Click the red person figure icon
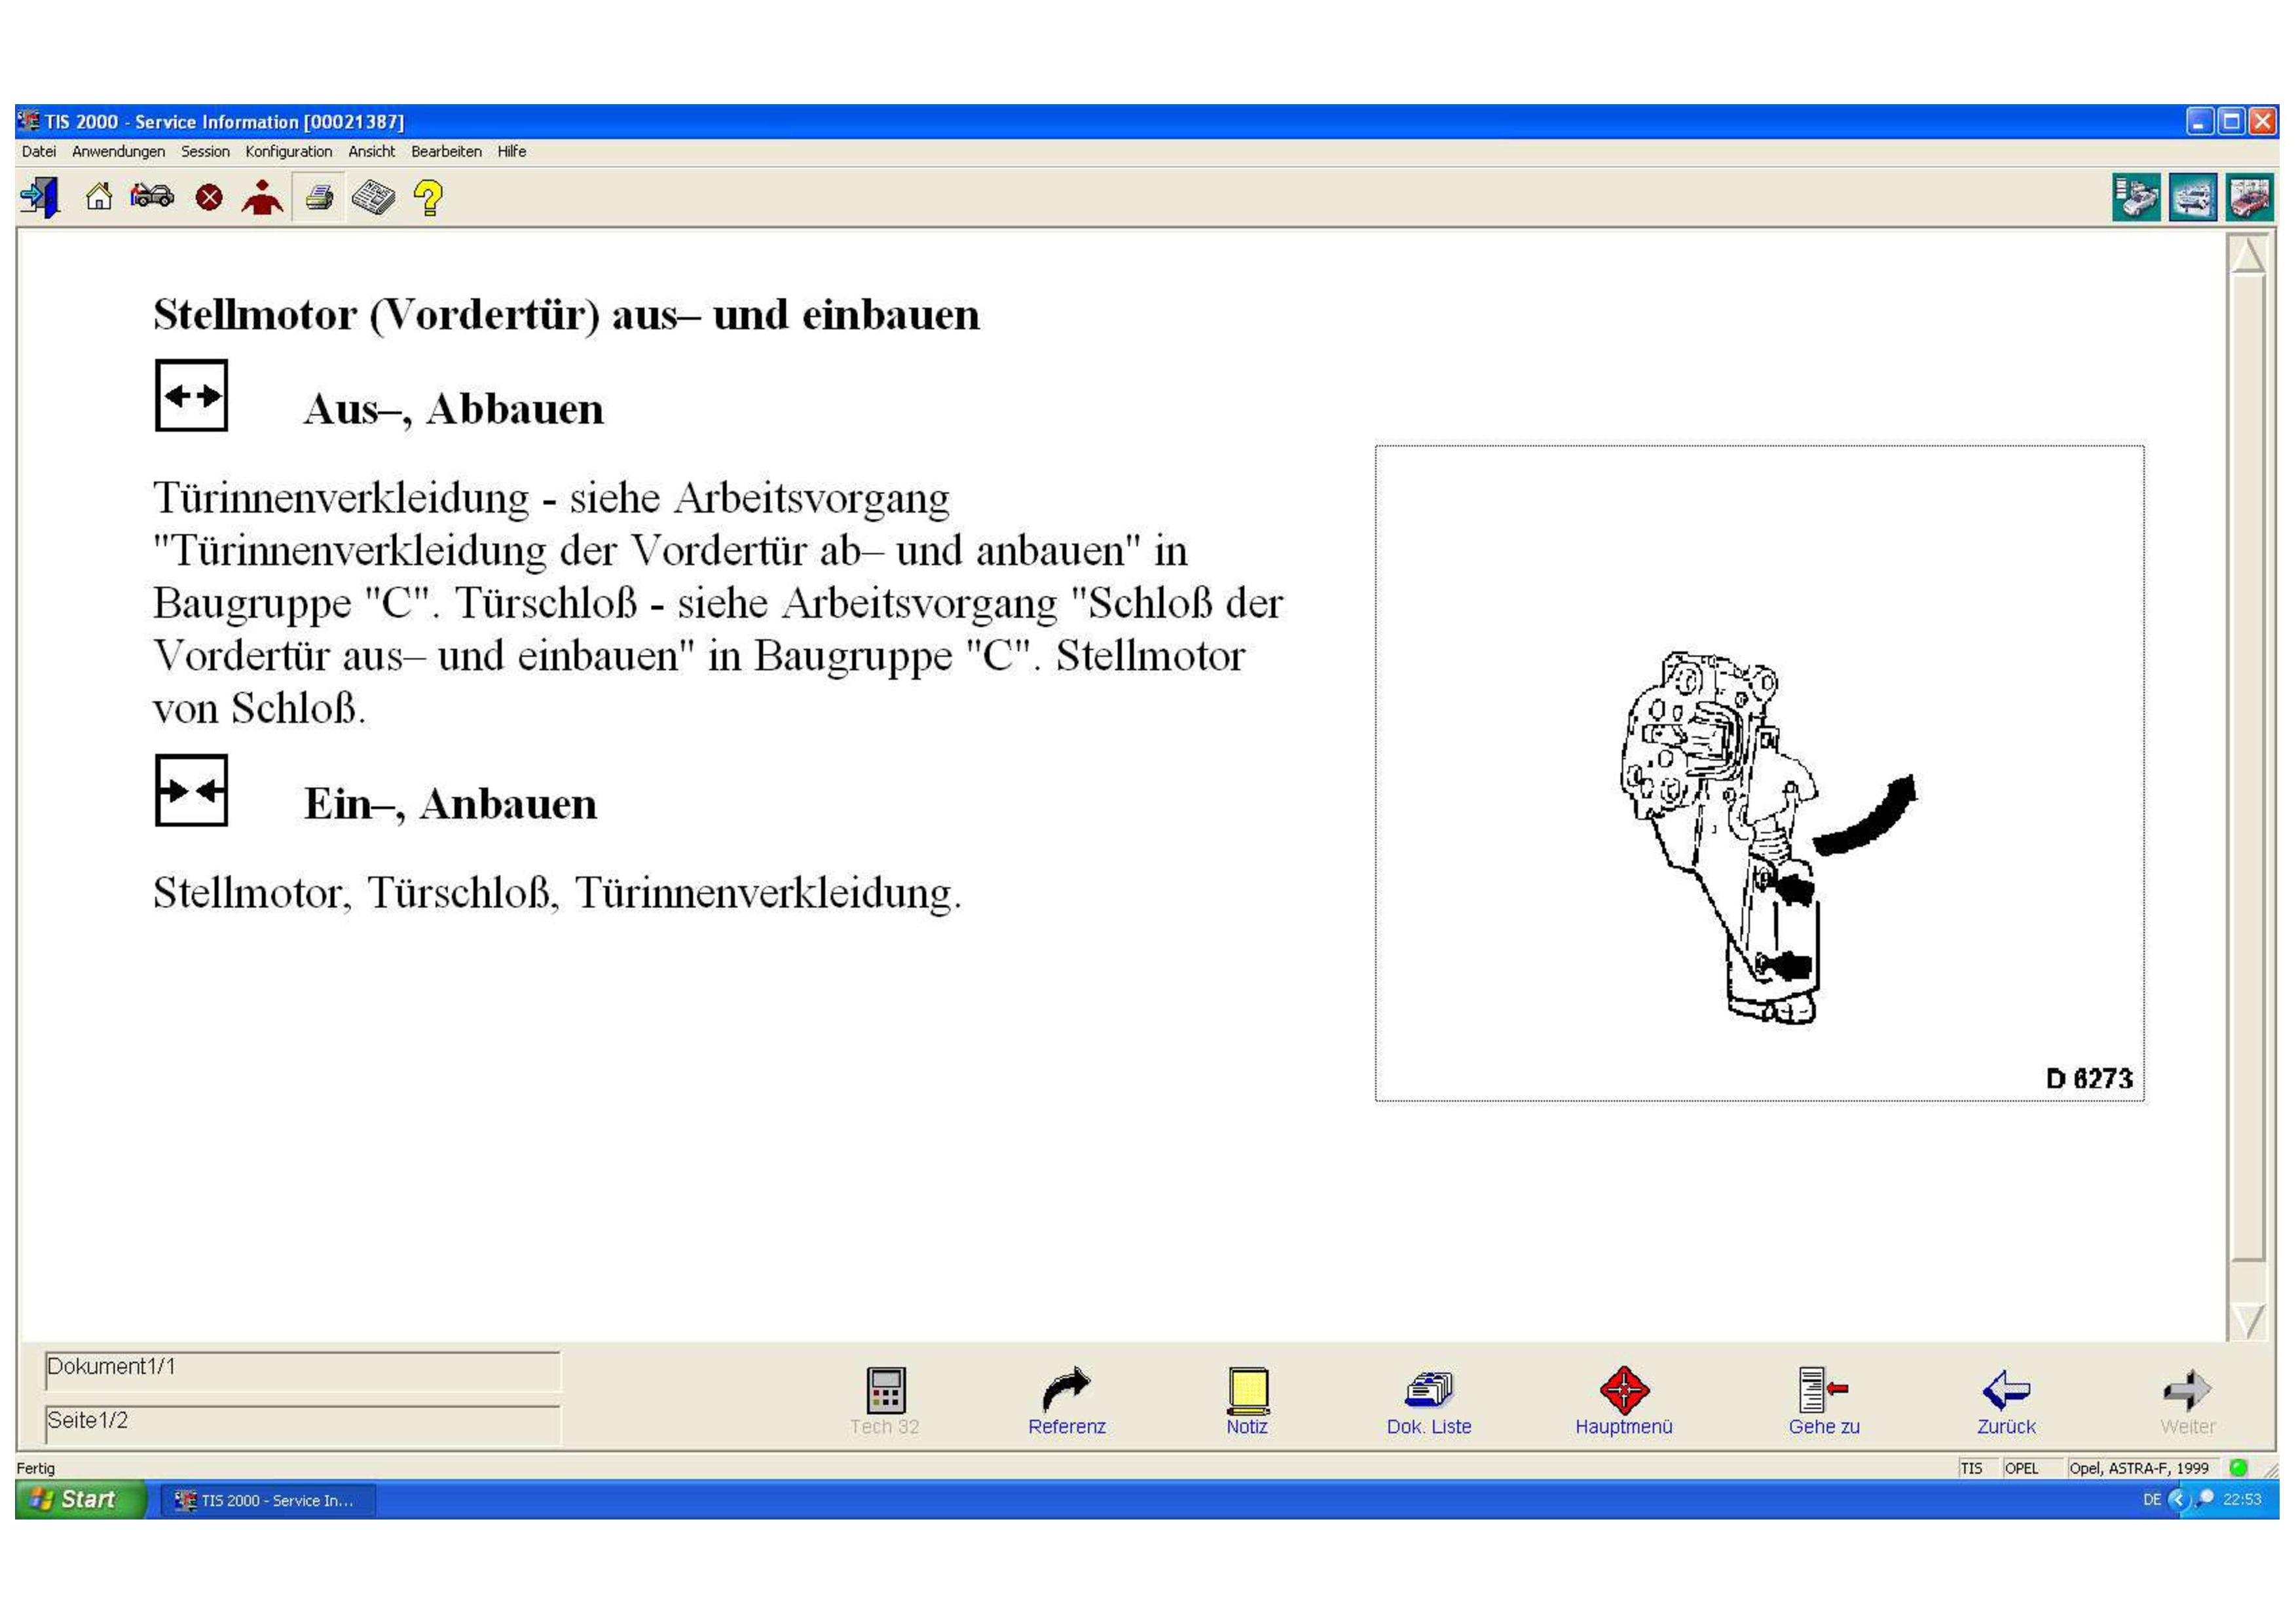 pos(262,198)
